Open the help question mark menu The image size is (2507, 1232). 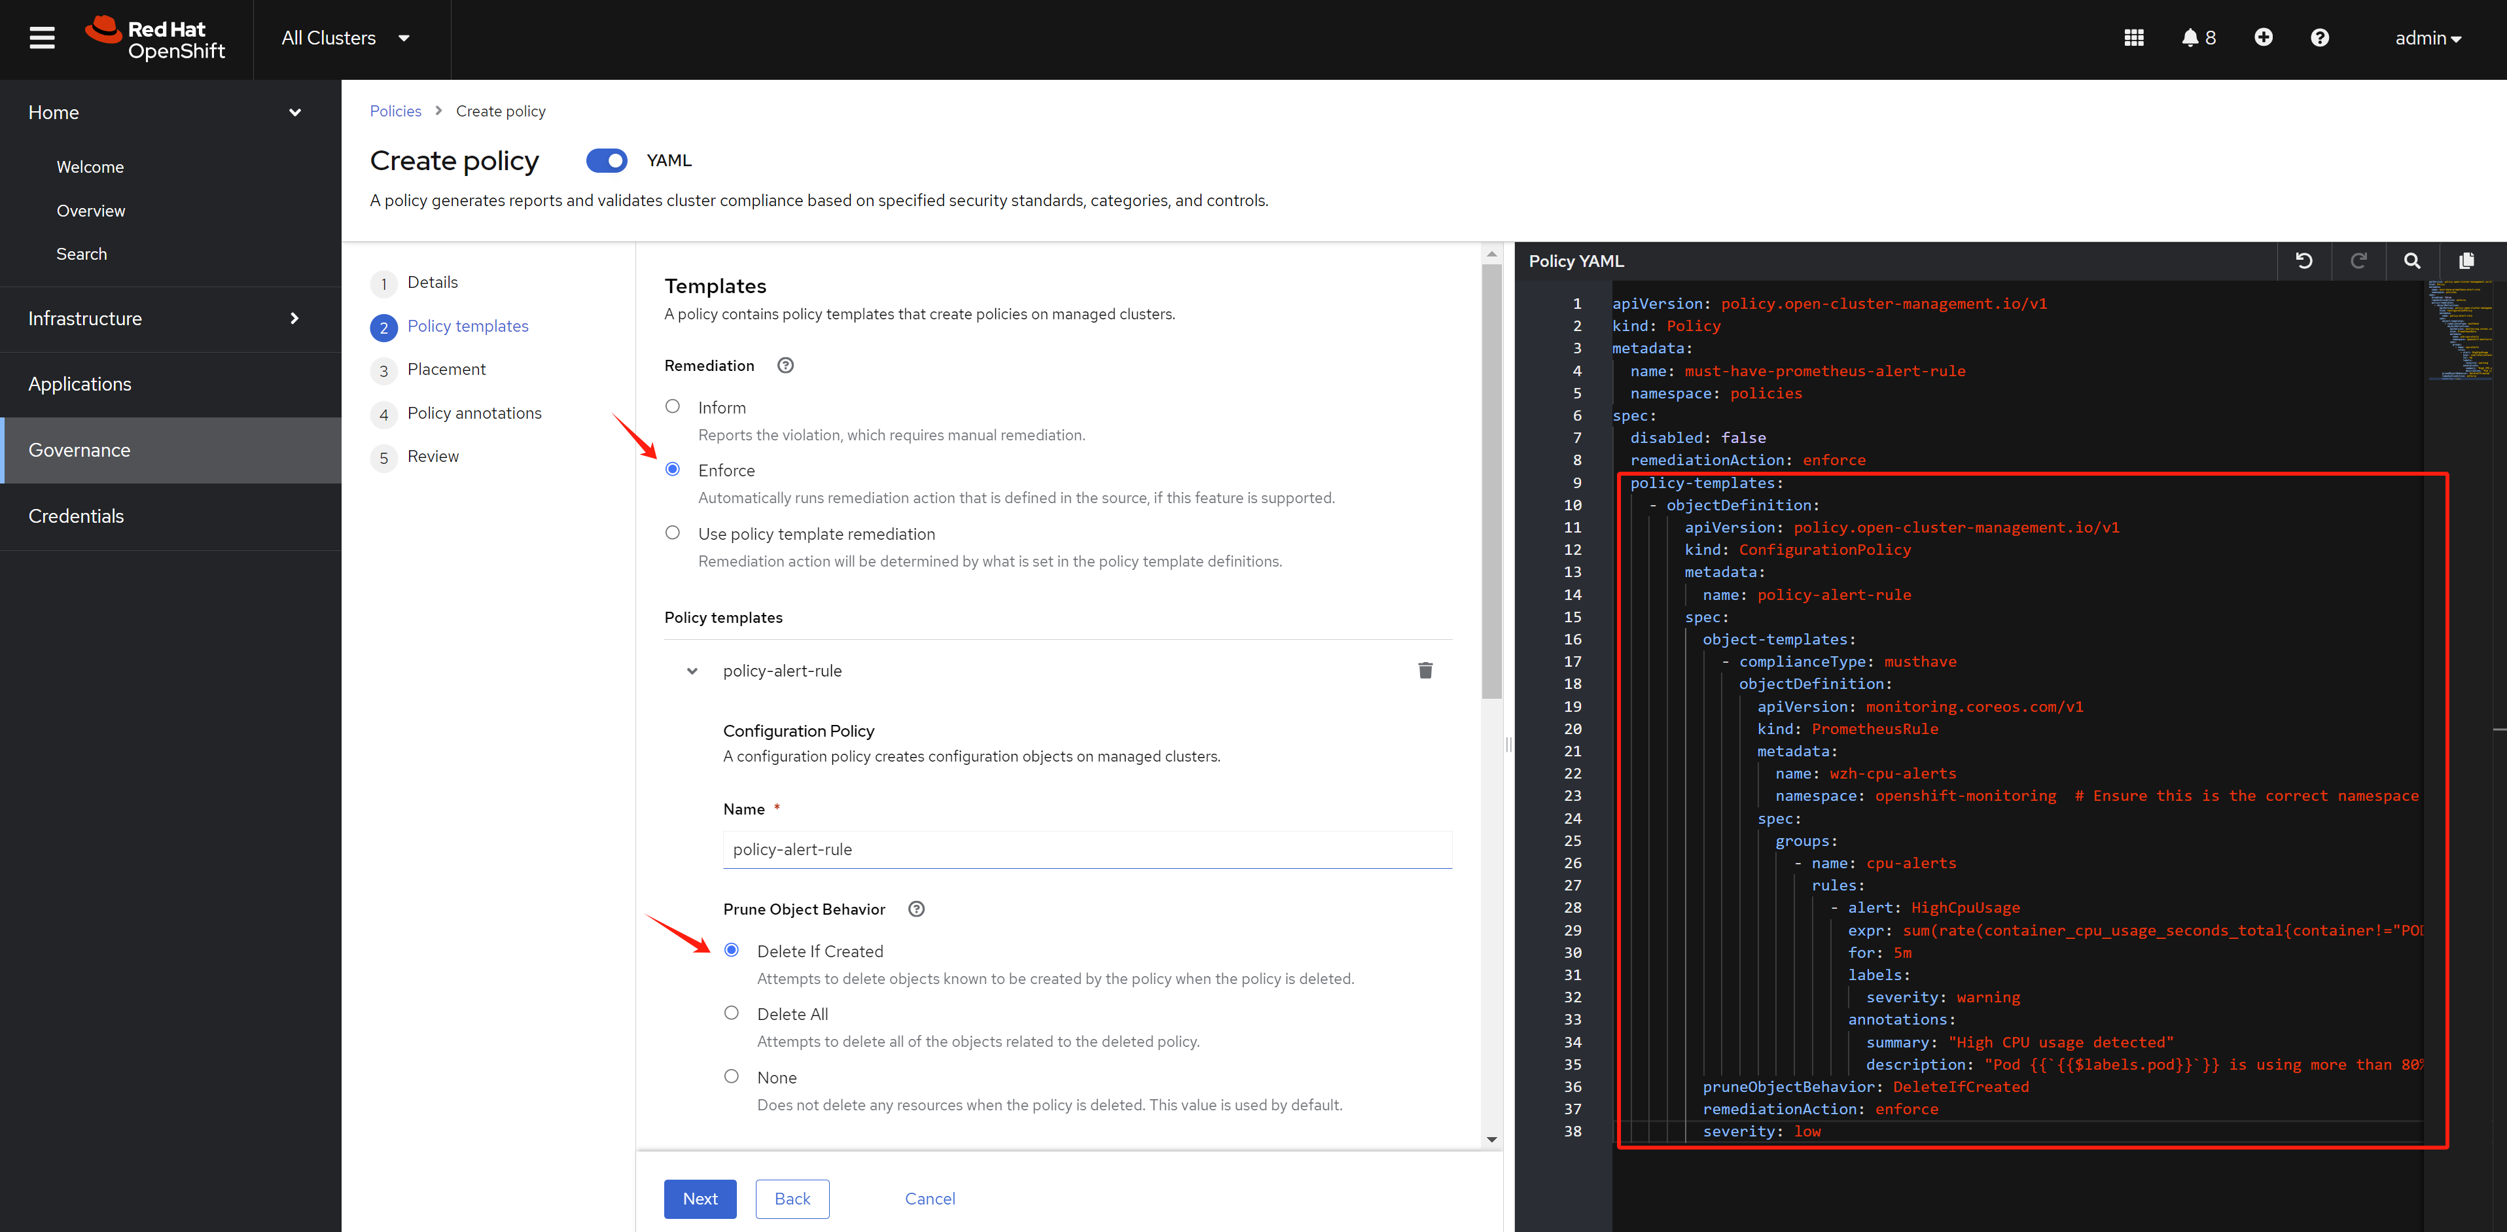(x=2319, y=38)
